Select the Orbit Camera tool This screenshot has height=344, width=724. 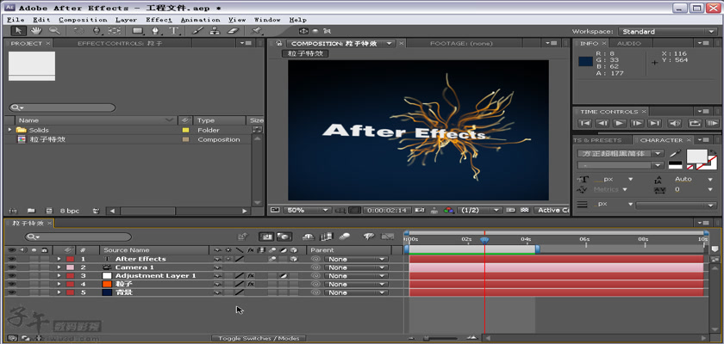click(97, 31)
